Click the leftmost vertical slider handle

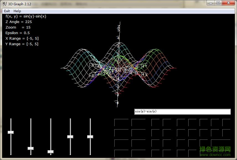(x=11, y=132)
